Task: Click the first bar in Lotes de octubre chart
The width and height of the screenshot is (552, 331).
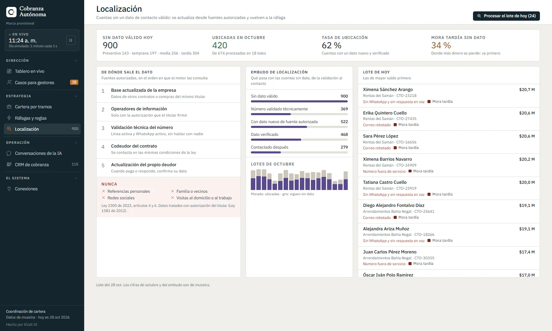Action: pos(253,180)
